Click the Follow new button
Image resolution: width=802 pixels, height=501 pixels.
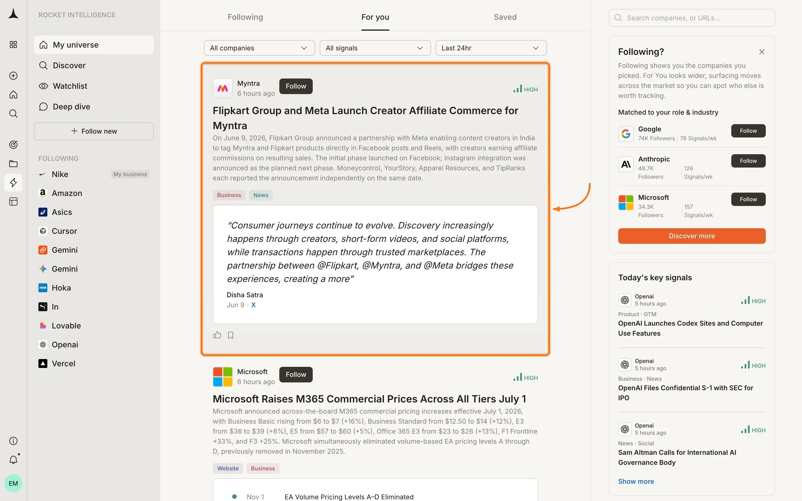[x=94, y=131]
